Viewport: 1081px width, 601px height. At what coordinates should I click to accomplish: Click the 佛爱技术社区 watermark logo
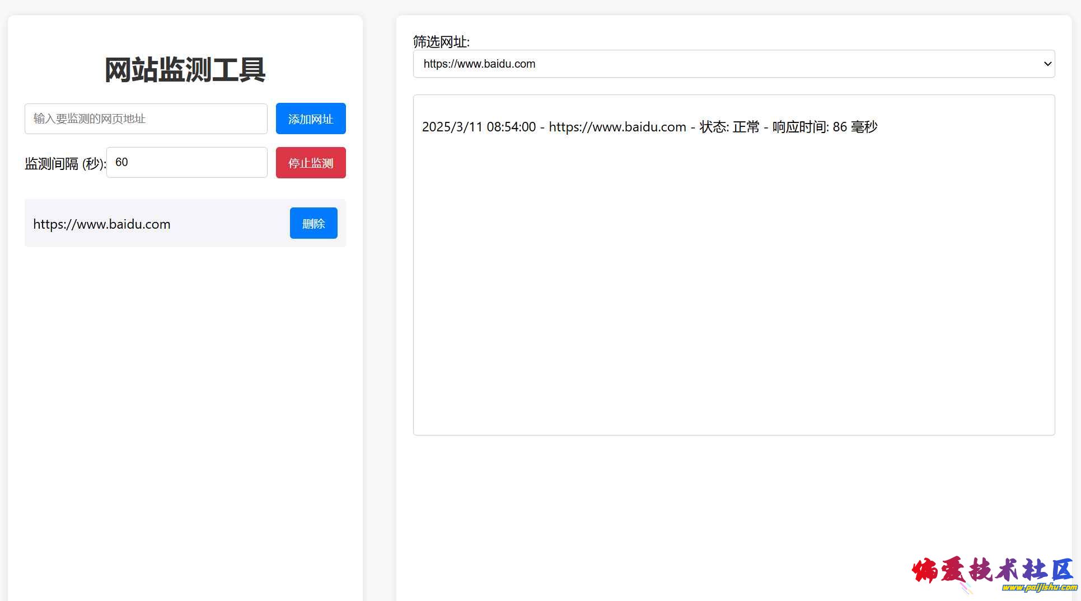[x=992, y=571]
